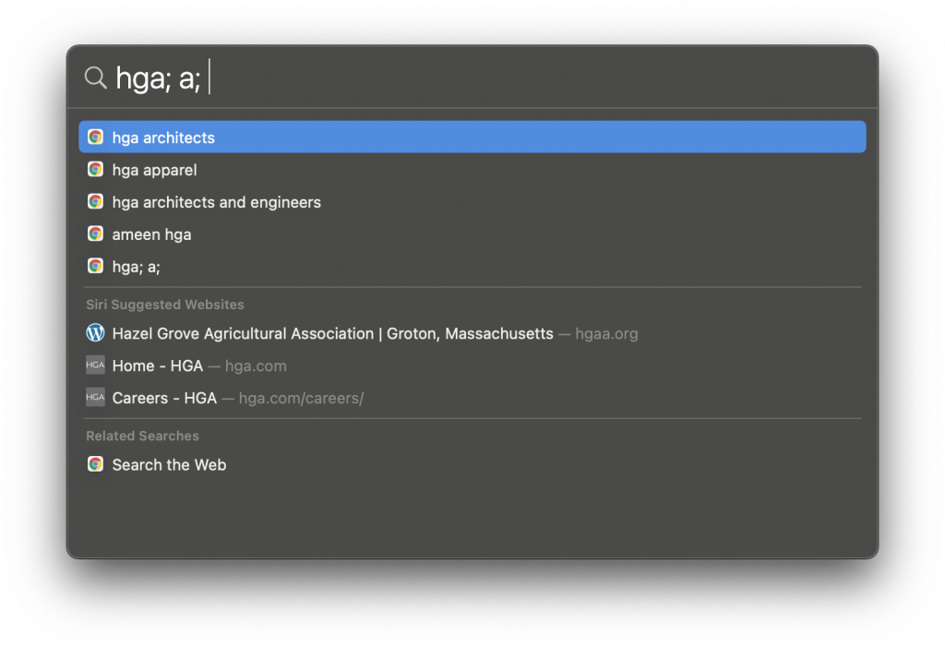This screenshot has width=945, height=647.
Task: Click Chrome icon beside 'ameen hga'
Action: coord(95,234)
